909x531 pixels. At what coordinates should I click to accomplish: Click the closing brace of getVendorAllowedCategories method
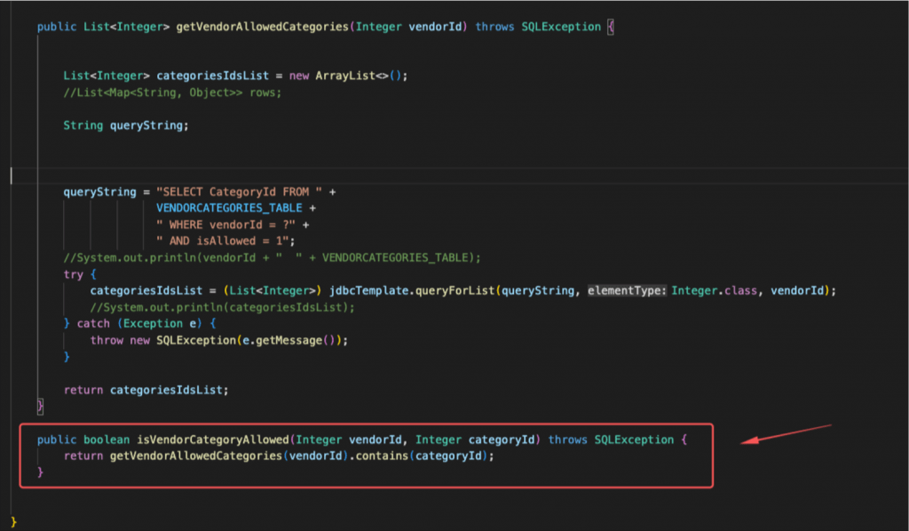coord(40,406)
